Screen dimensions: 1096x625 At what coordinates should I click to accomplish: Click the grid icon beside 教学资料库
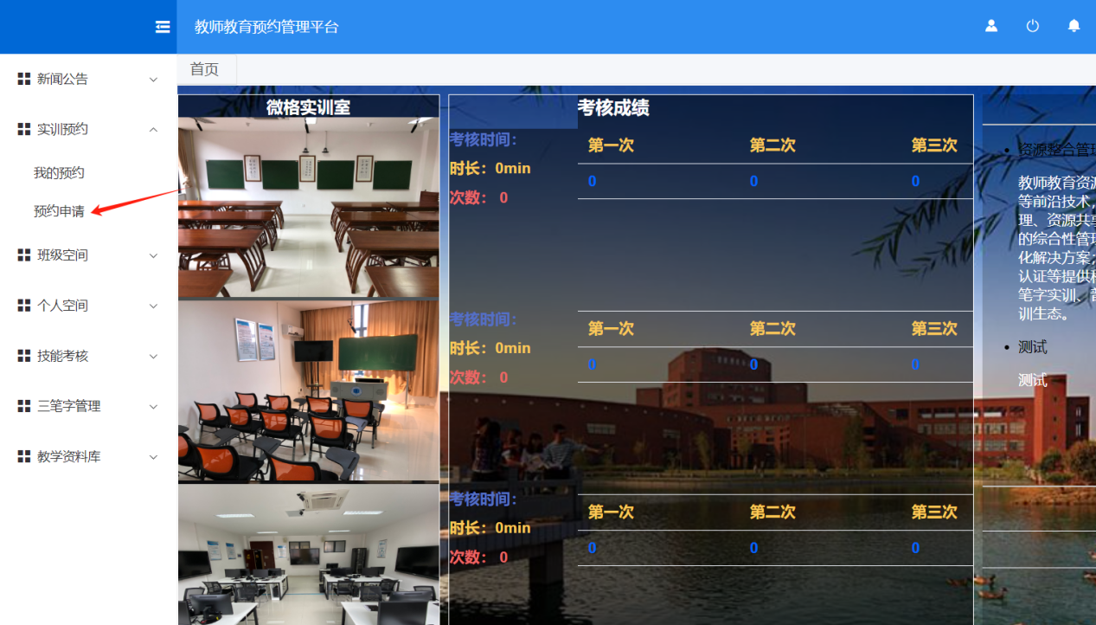[24, 456]
